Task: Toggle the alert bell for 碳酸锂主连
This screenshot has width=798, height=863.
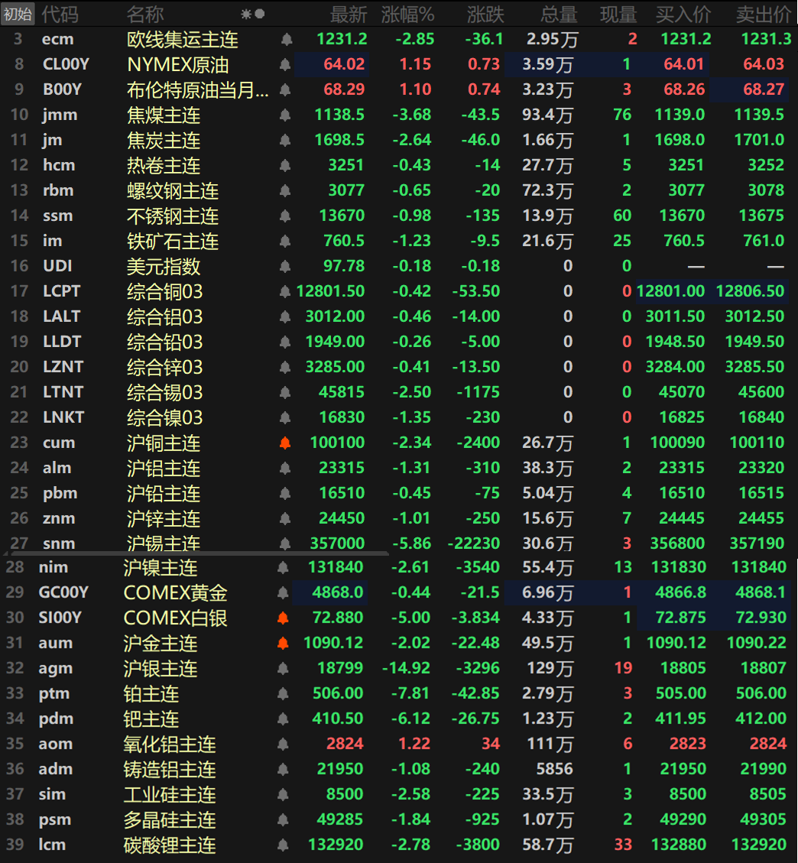Action: [x=284, y=845]
